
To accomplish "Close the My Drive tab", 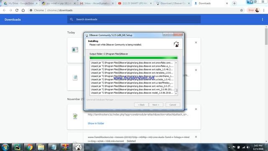I will point(36,3).
